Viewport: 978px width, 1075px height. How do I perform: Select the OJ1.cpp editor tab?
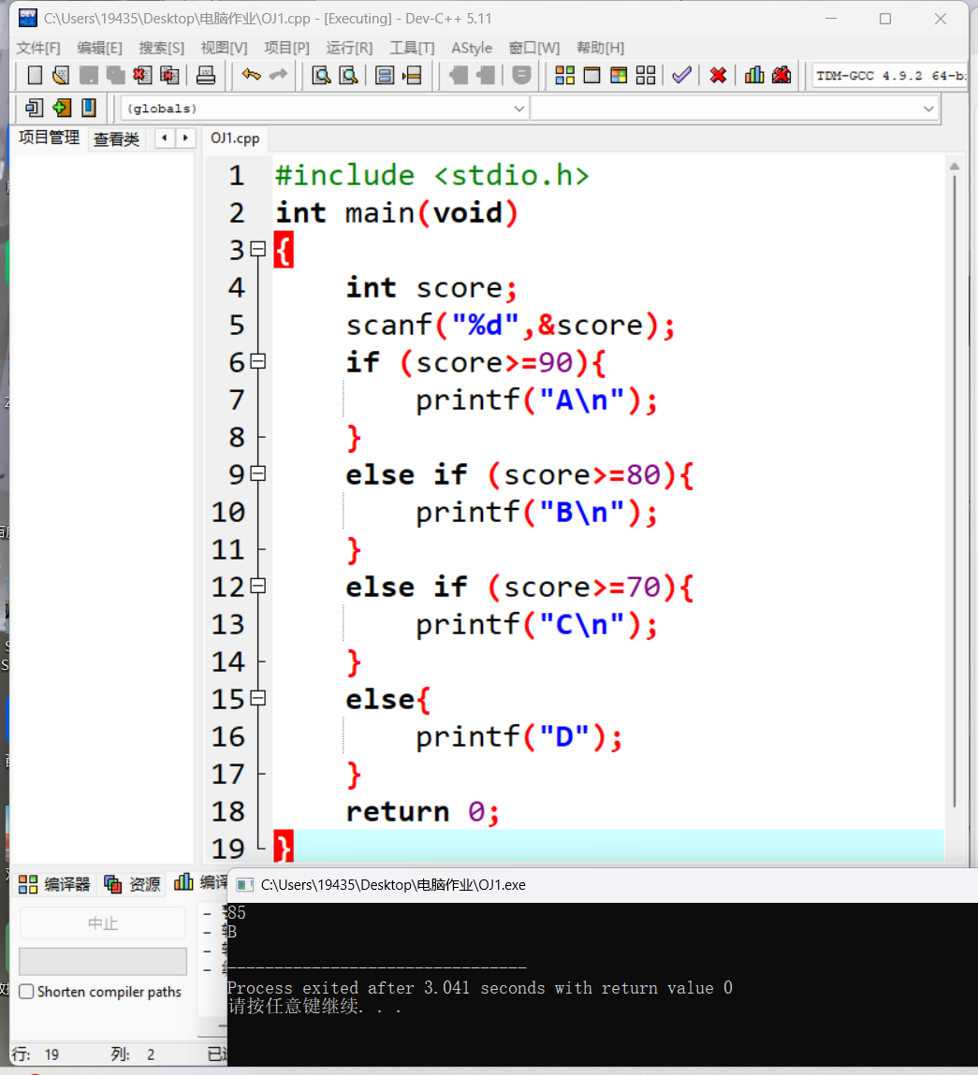pos(235,138)
